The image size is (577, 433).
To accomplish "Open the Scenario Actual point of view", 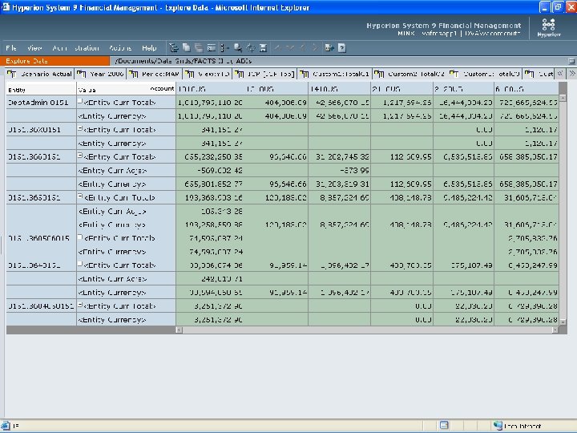I will click(46, 74).
